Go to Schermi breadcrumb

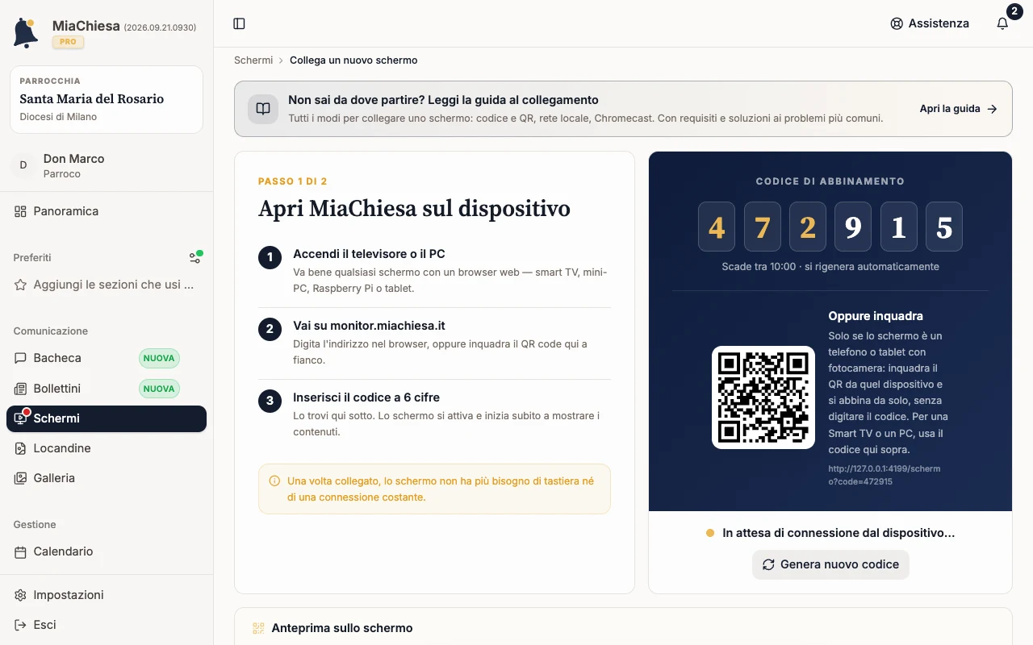click(x=253, y=60)
